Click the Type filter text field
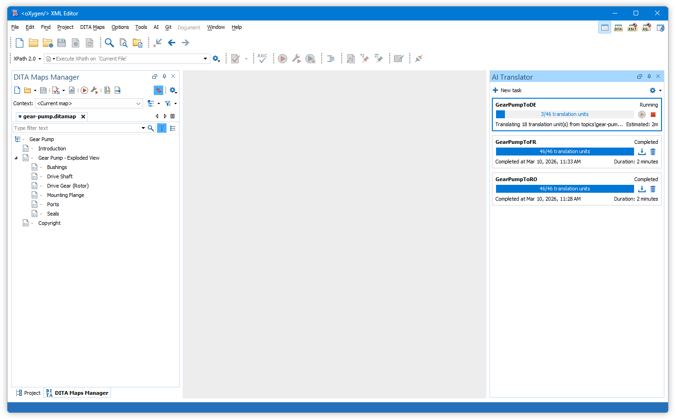The height and width of the screenshot is (419, 676). (77, 128)
